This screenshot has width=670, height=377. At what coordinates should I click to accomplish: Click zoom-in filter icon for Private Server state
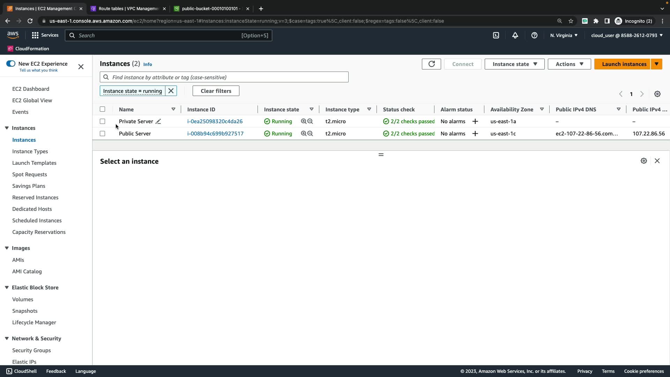click(x=304, y=121)
